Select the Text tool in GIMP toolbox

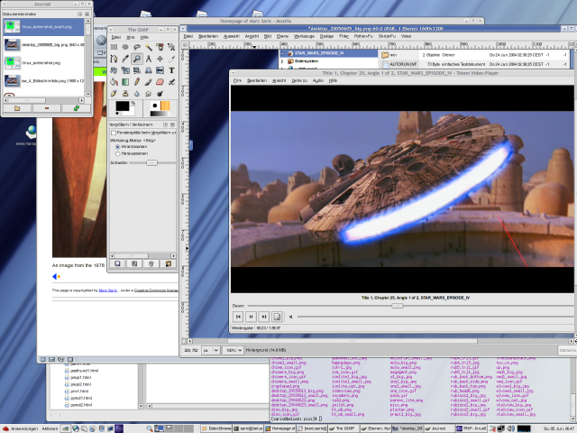coord(171,70)
